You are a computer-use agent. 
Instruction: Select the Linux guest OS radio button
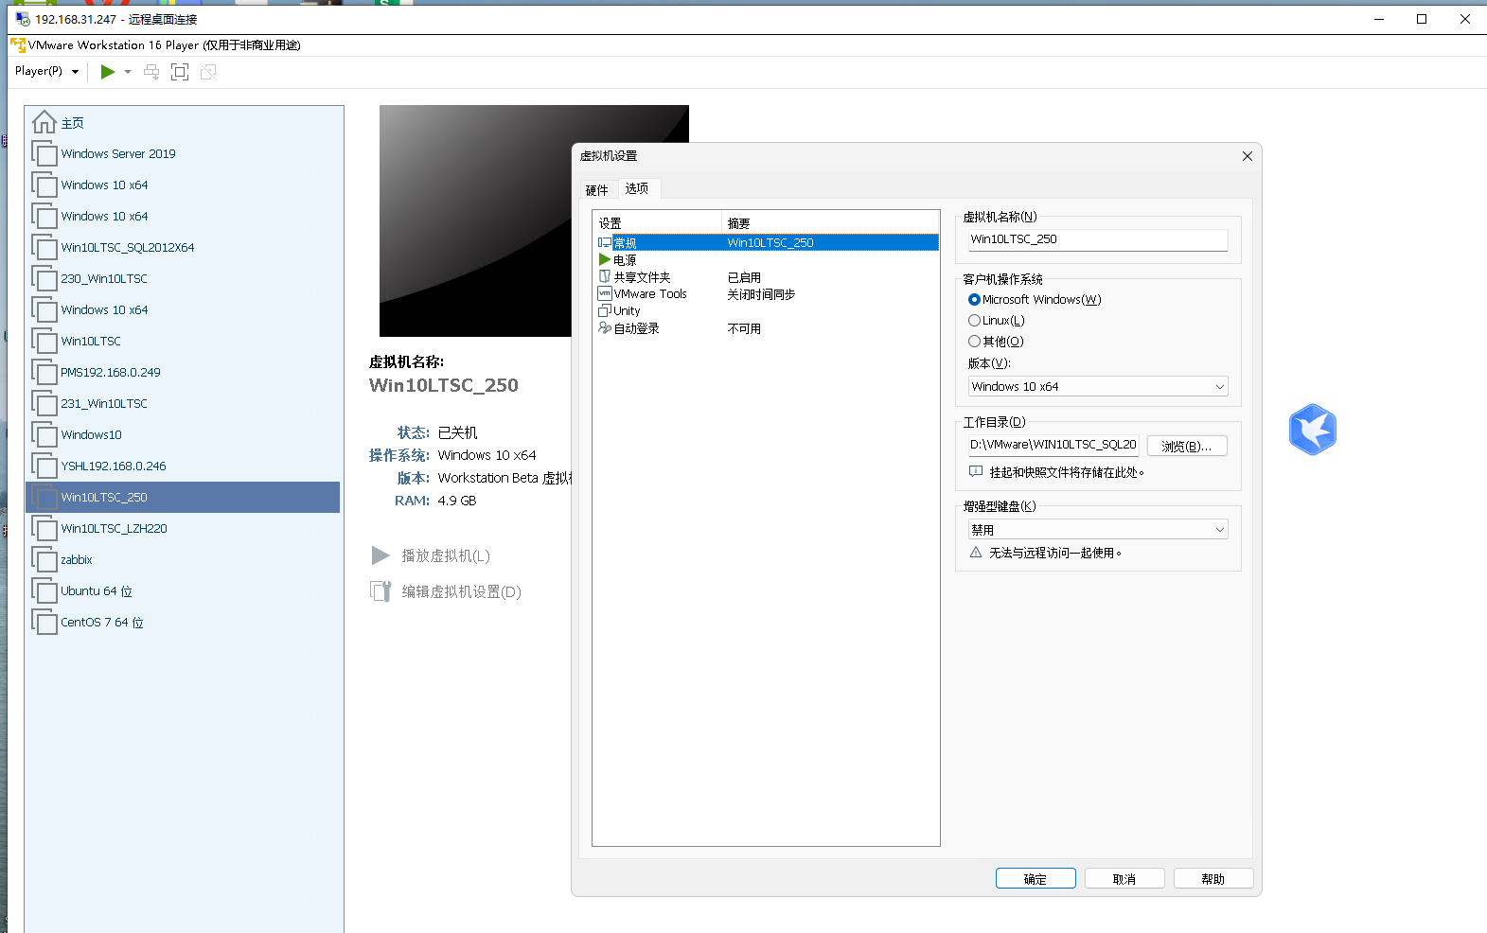pyautogui.click(x=974, y=321)
